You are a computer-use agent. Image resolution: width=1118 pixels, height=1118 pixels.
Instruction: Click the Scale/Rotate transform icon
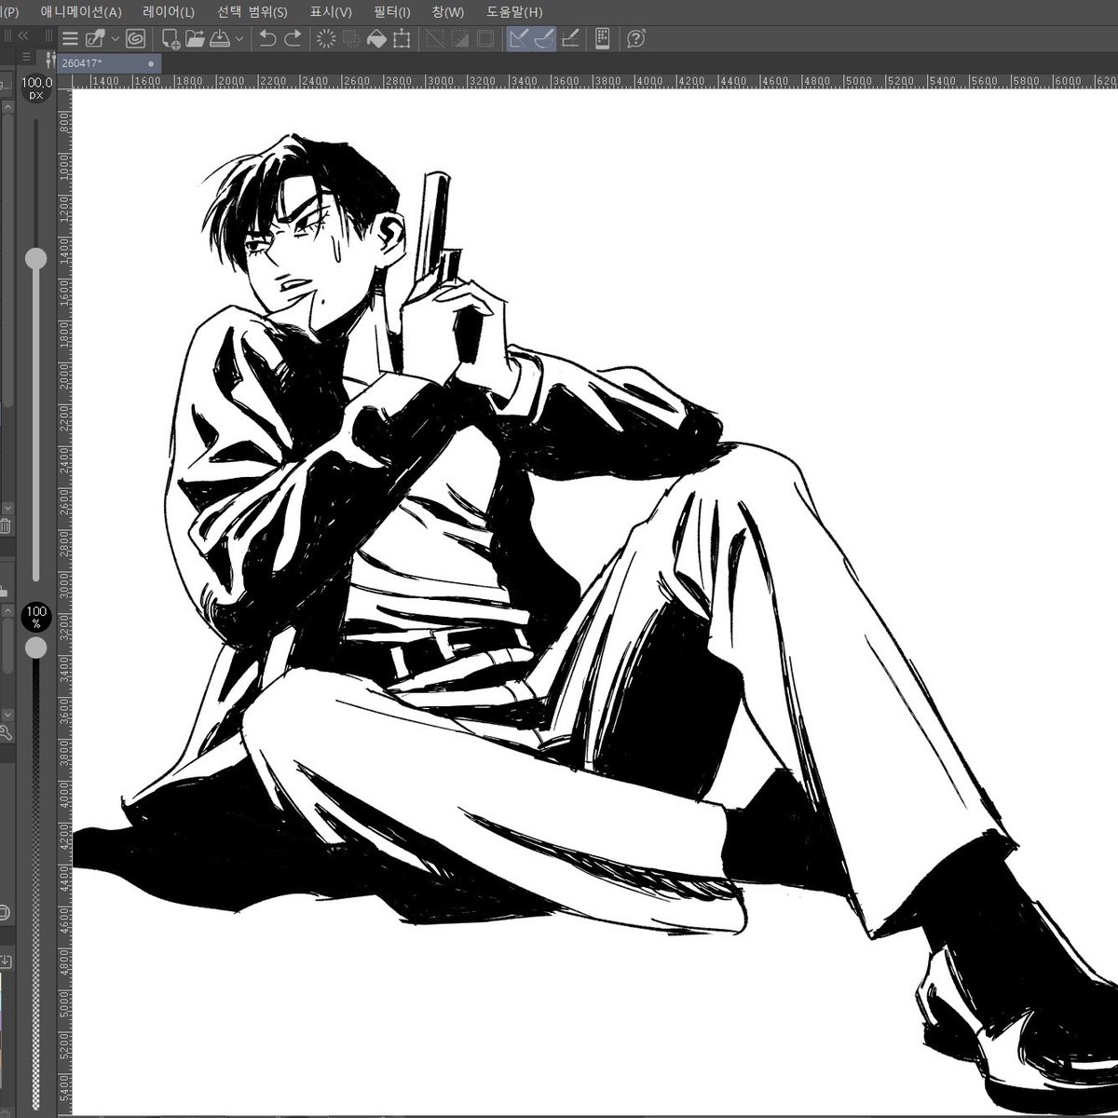click(x=402, y=39)
